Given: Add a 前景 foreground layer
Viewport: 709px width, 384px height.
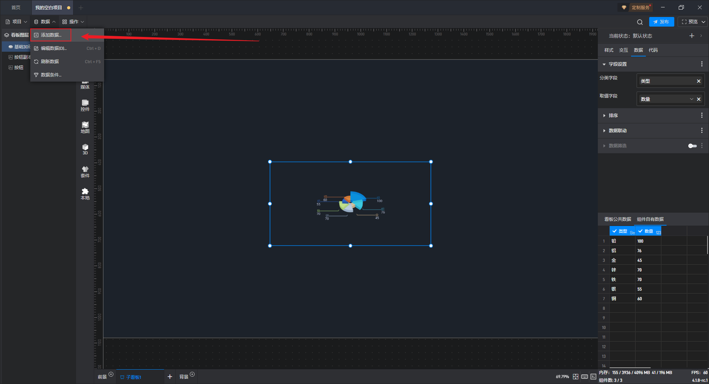Looking at the screenshot, I should 111,374.
